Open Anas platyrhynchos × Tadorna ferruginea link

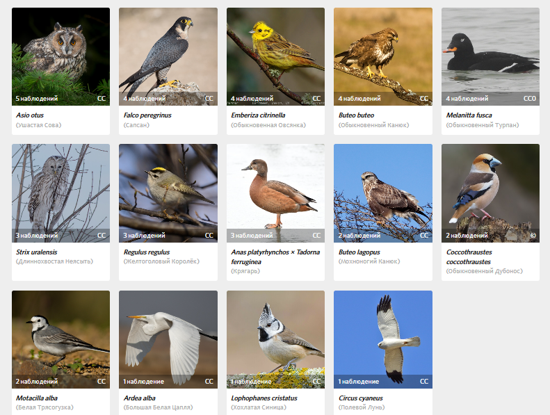275,257
